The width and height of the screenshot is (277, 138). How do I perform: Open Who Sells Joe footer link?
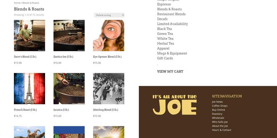[220, 122]
